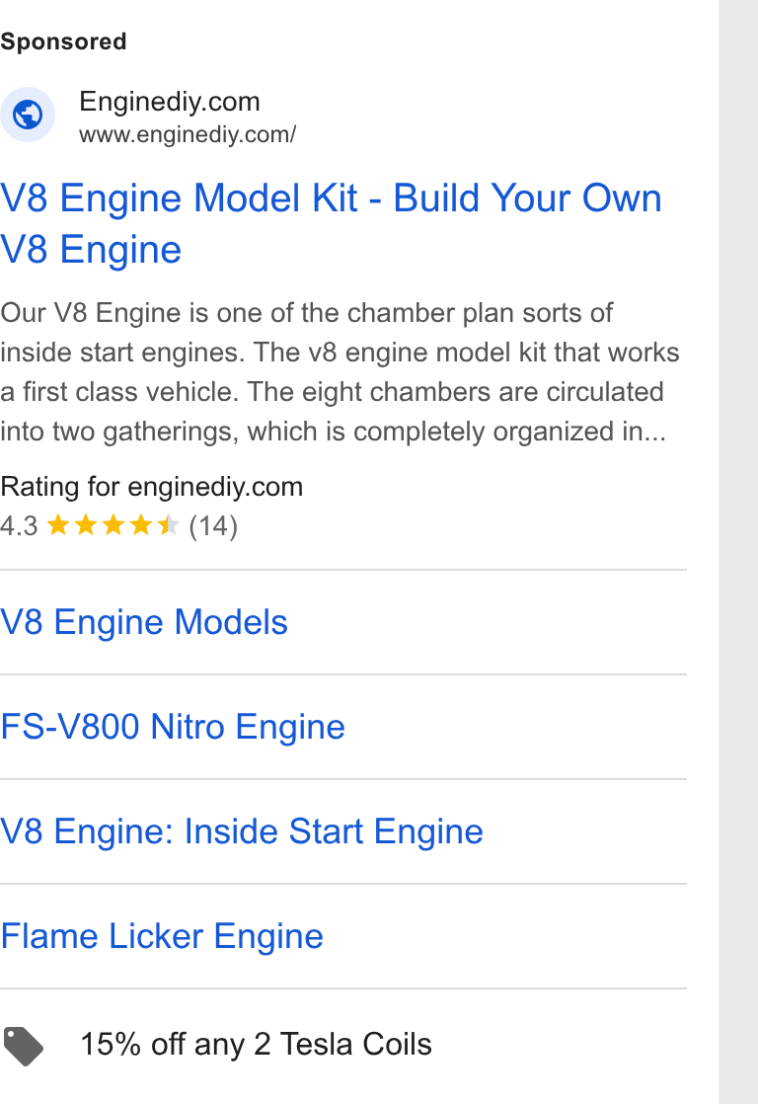Click the half-filled fifth rating star

168,524
